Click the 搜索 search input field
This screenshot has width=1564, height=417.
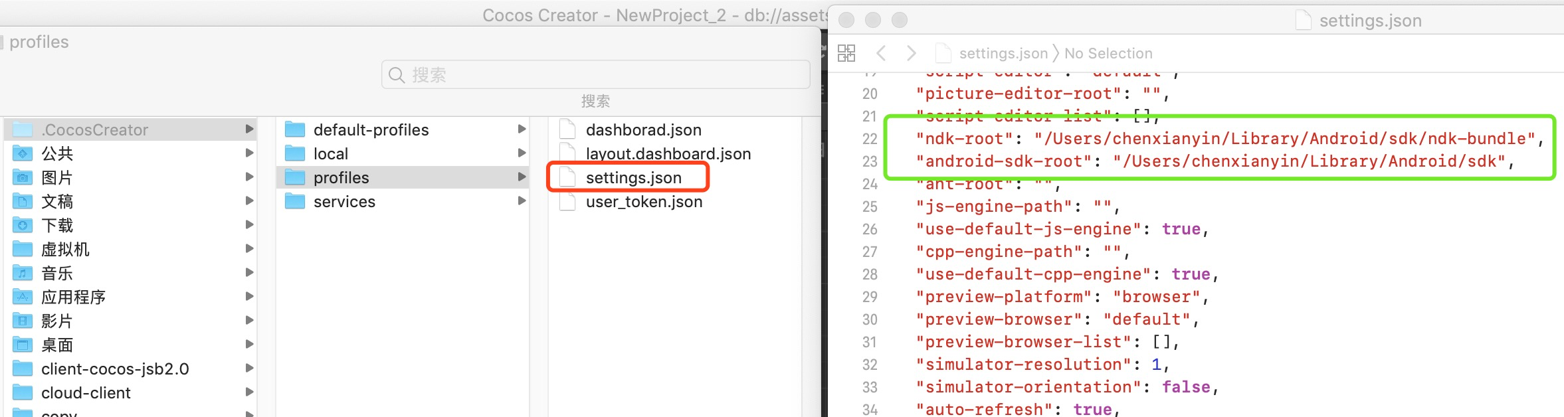(x=595, y=75)
